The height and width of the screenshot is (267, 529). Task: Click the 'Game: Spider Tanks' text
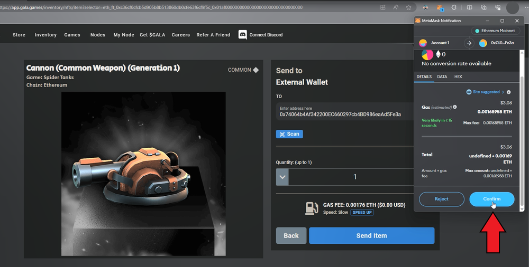pyautogui.click(x=50, y=77)
